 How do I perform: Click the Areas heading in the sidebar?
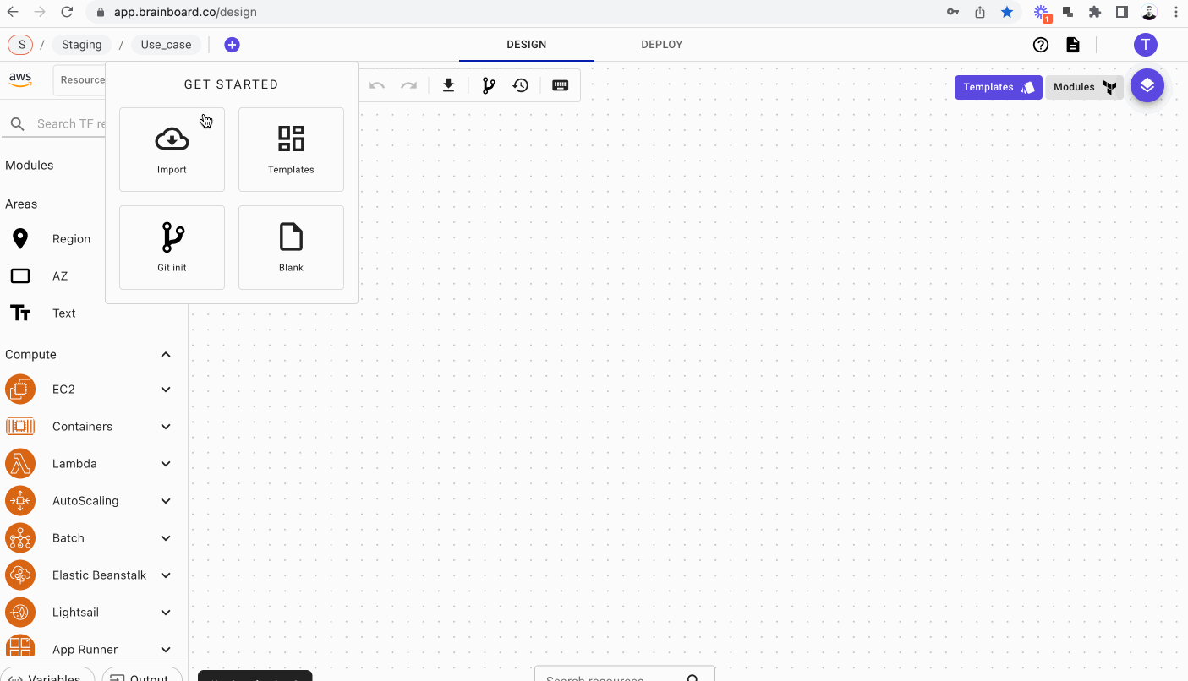(x=21, y=204)
